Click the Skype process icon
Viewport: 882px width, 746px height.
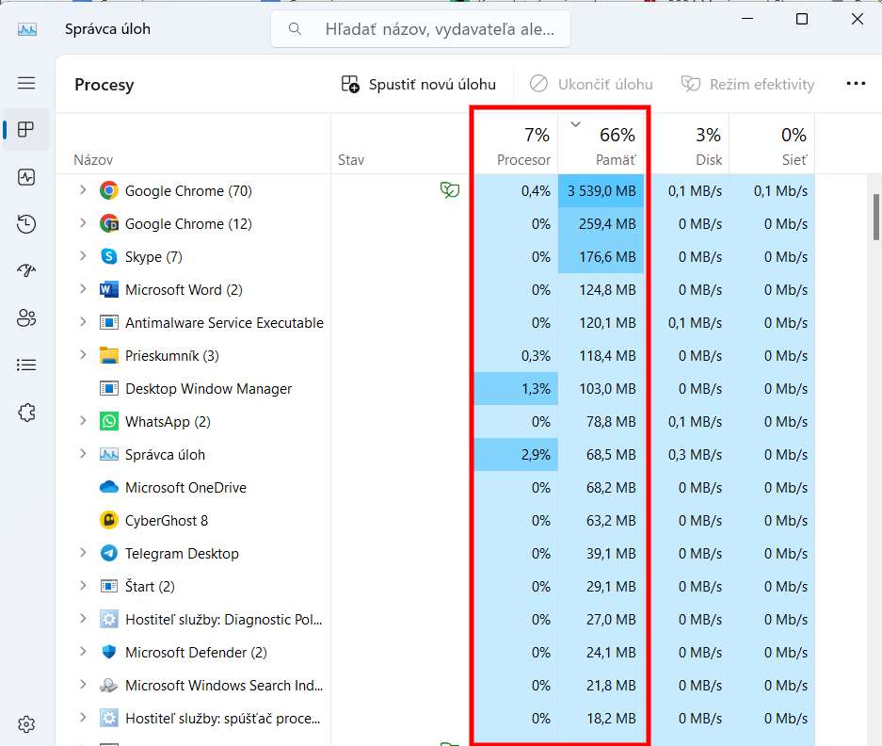[108, 257]
